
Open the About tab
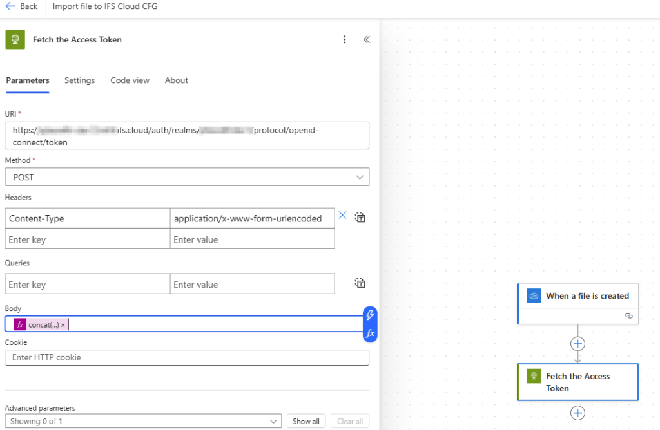click(176, 80)
